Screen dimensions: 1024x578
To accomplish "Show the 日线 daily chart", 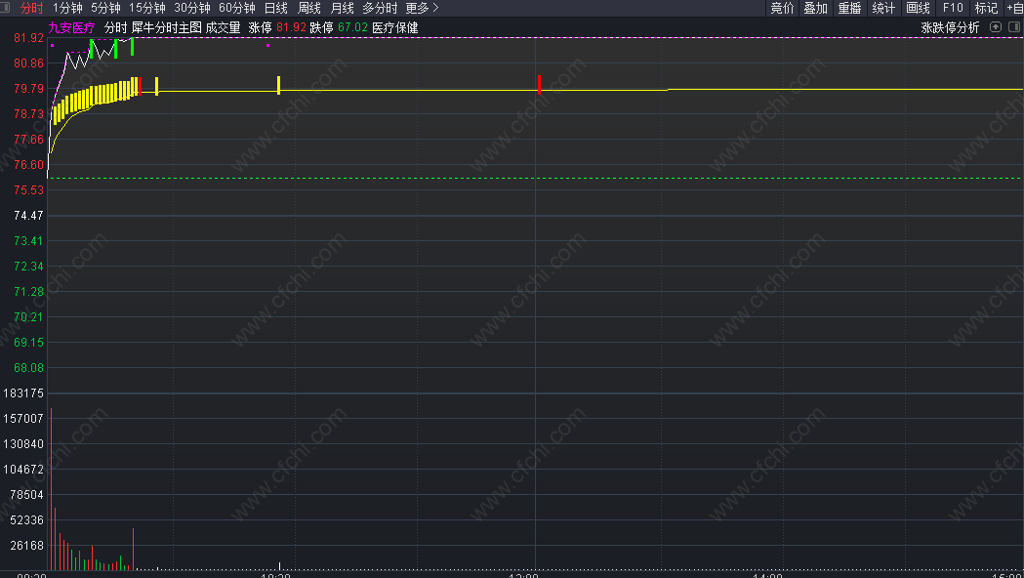I will 276,8.
